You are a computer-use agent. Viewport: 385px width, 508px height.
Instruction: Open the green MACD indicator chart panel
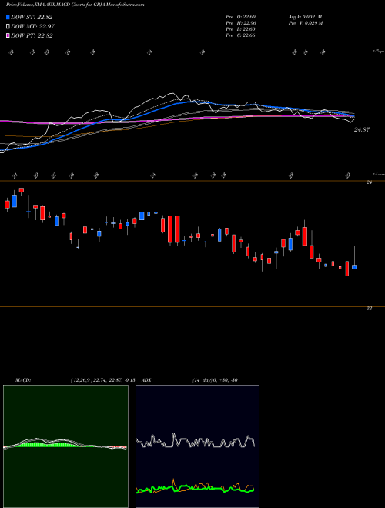65,446
